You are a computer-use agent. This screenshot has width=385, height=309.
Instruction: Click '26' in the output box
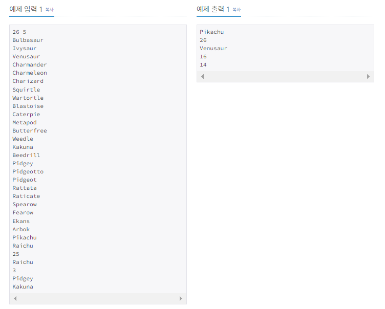tap(203, 40)
